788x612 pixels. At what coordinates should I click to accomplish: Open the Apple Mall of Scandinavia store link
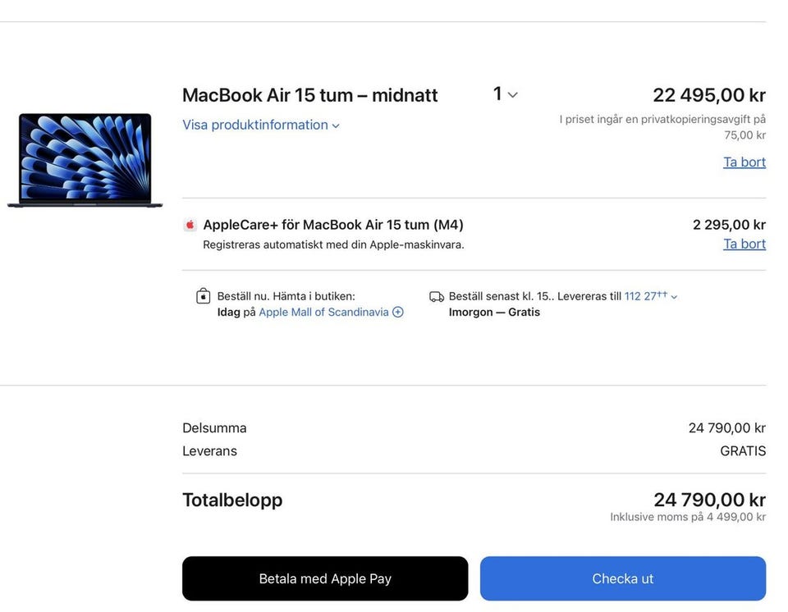click(x=323, y=313)
